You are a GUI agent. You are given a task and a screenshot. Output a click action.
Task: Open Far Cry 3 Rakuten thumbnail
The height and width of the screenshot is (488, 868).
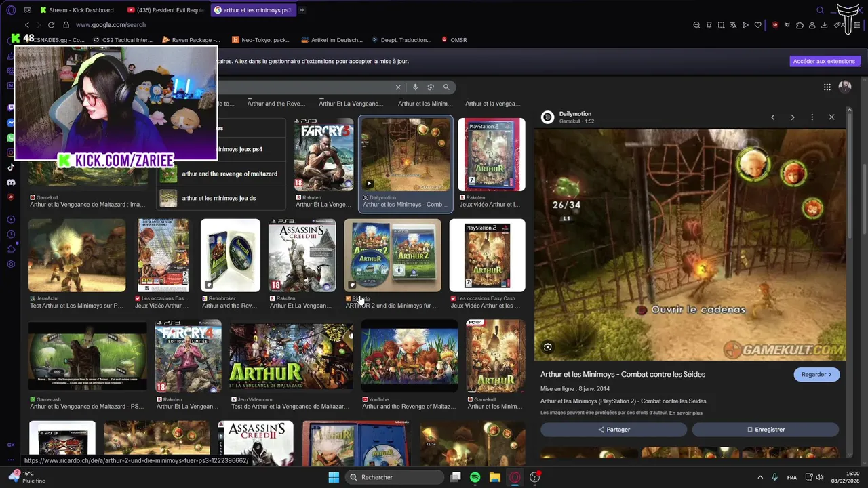[323, 155]
